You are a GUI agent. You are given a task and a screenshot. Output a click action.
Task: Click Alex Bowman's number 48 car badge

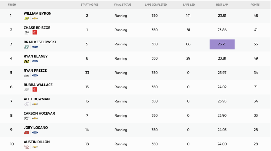[x=26, y=104]
